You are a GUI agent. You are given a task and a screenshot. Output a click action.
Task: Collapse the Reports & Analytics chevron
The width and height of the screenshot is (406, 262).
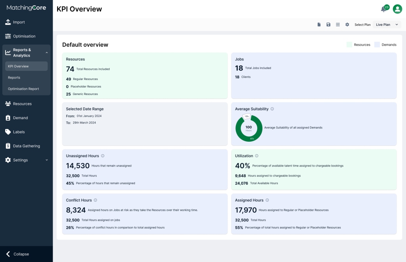[47, 53]
